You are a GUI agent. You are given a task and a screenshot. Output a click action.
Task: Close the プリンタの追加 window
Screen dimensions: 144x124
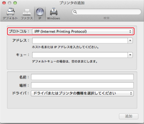4,3
